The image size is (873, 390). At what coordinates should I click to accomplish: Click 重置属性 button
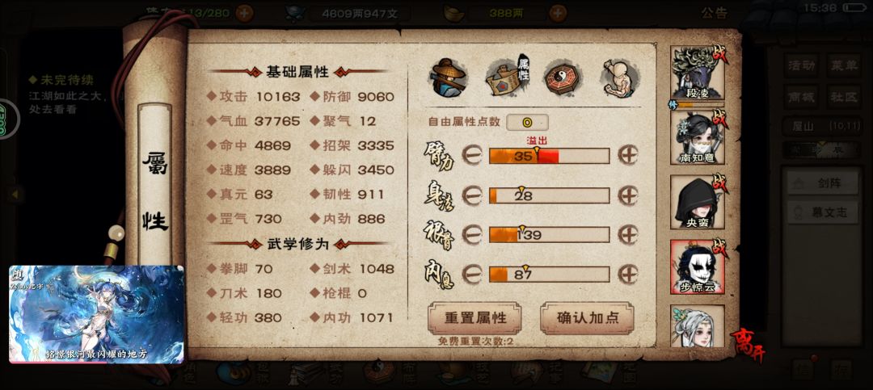click(x=475, y=317)
